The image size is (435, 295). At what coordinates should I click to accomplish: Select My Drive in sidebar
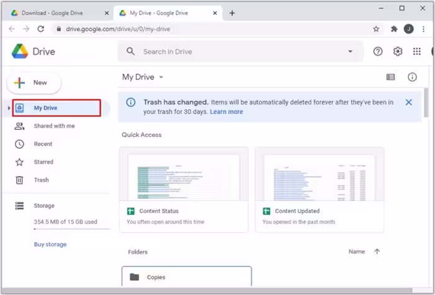(57, 108)
